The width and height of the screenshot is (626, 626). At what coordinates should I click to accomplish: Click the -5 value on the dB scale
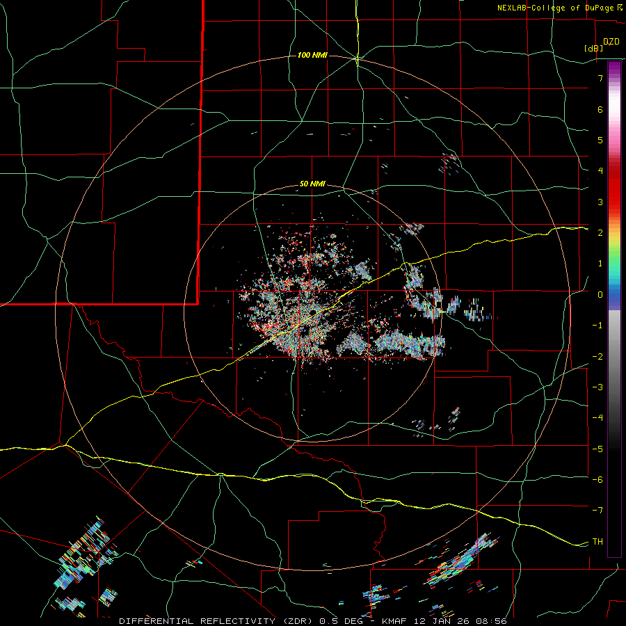(x=597, y=449)
